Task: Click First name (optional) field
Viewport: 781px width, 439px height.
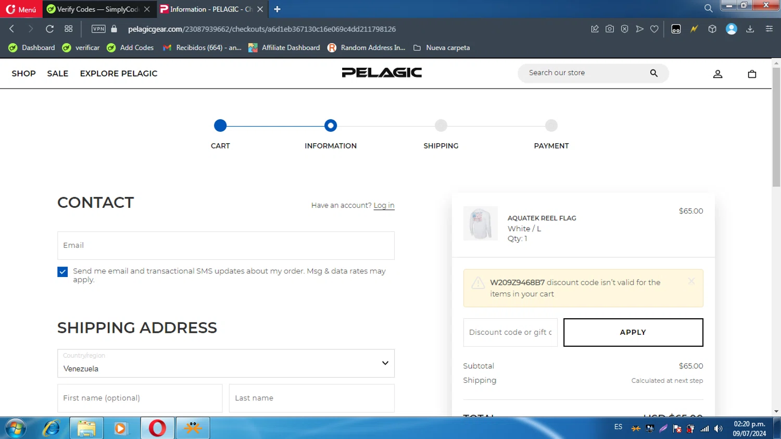Action: pyautogui.click(x=140, y=398)
